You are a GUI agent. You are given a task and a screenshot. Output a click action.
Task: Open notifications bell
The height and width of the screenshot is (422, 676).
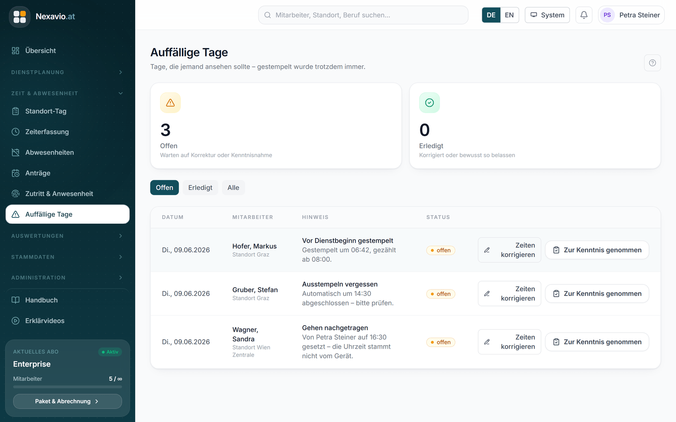[x=584, y=15]
